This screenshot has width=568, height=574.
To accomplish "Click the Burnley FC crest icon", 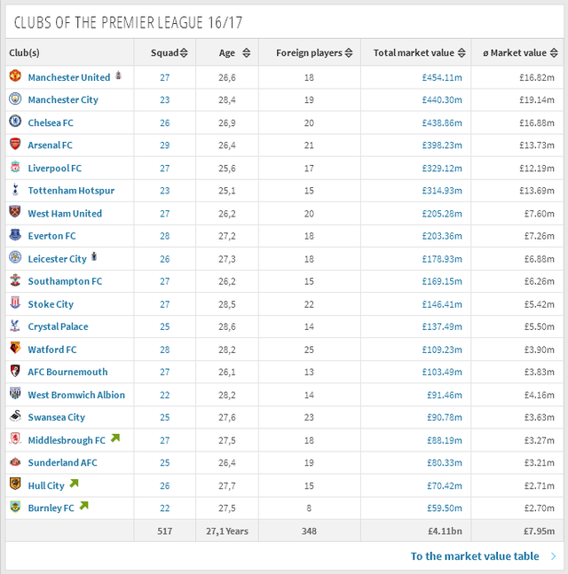I will tap(15, 508).
